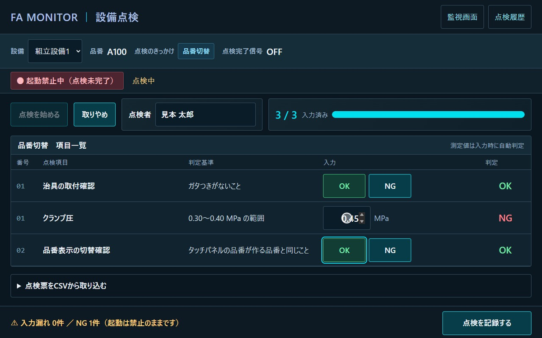Viewport: 542px width, 338px height.
Task: Click the 入力漏れ 0件 warning message
Action: point(95,323)
